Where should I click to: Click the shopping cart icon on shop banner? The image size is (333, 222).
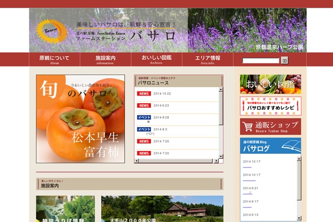248,127
